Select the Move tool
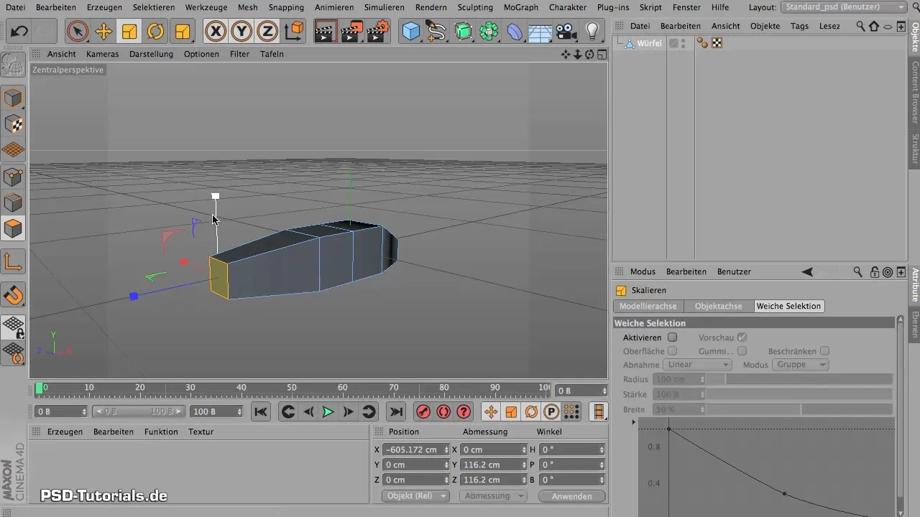Viewport: 920px width, 517px height. 103,32
